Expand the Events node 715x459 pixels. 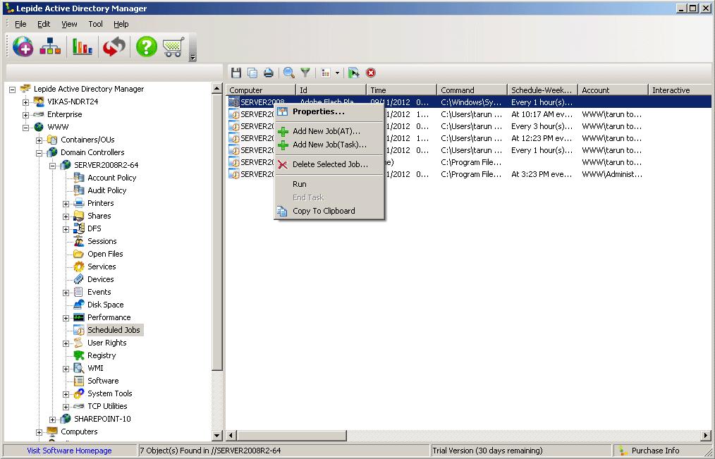point(66,293)
